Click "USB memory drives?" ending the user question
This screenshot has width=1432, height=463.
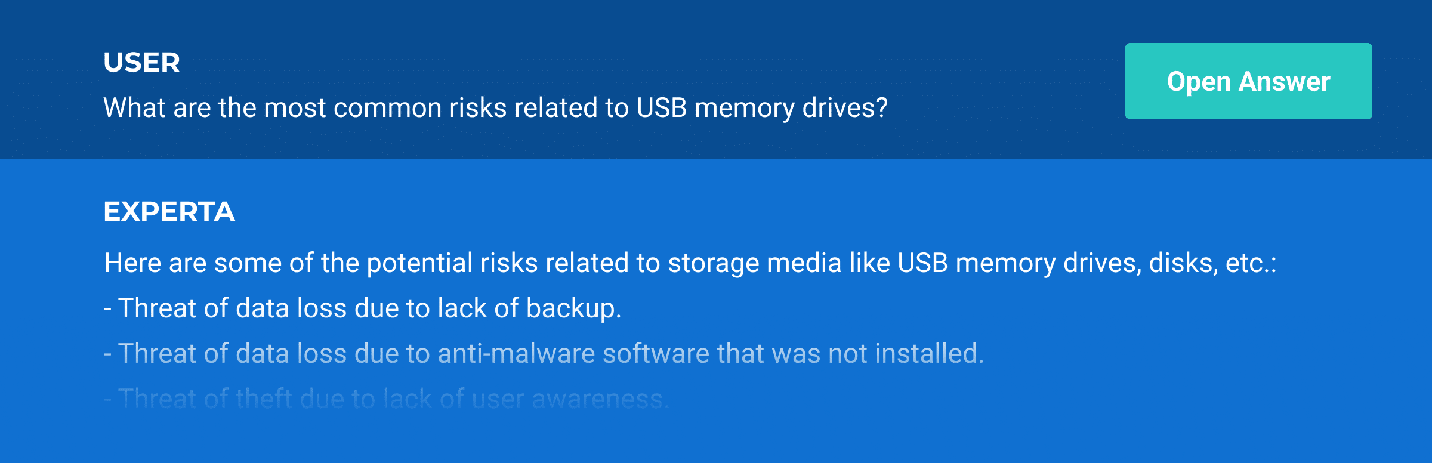point(762,109)
